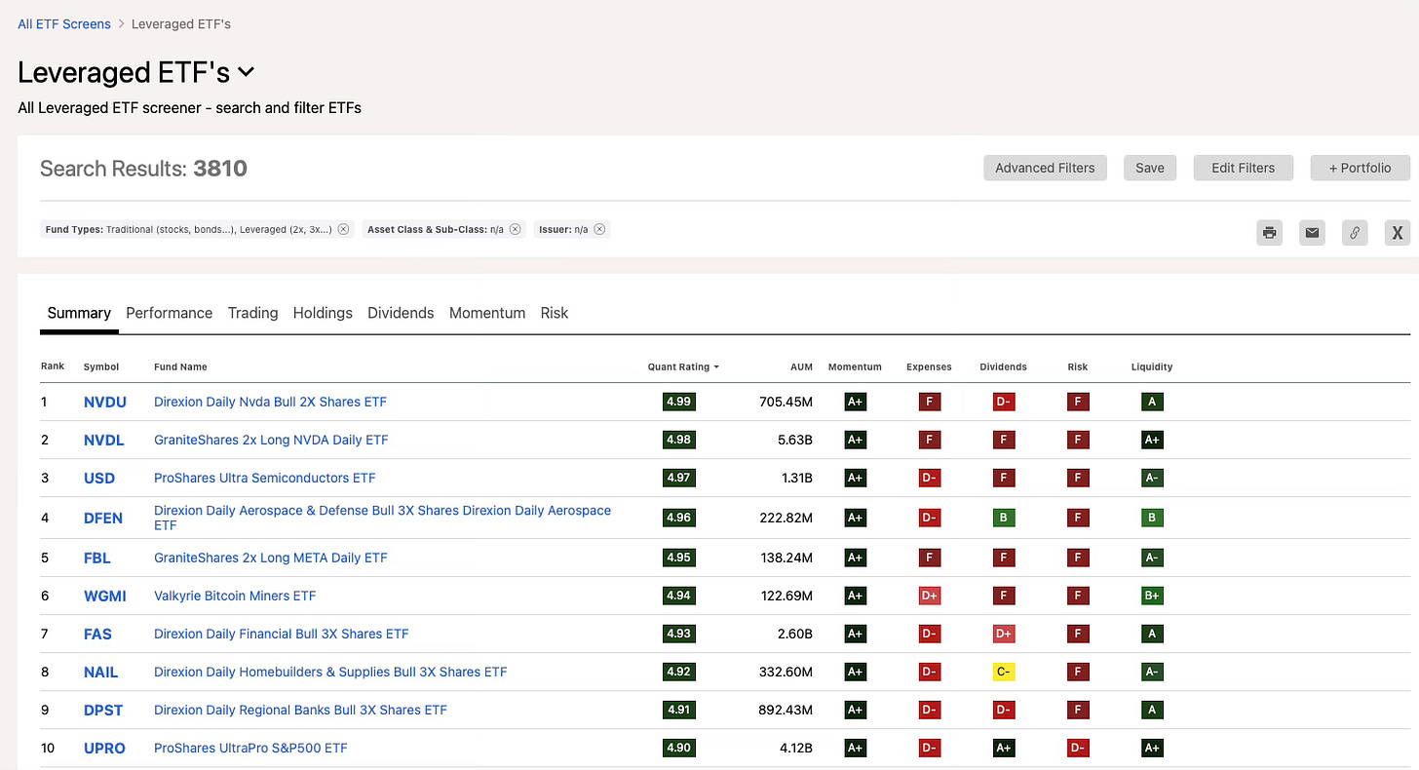
Task: Open DPST symbol link
Action: point(103,710)
